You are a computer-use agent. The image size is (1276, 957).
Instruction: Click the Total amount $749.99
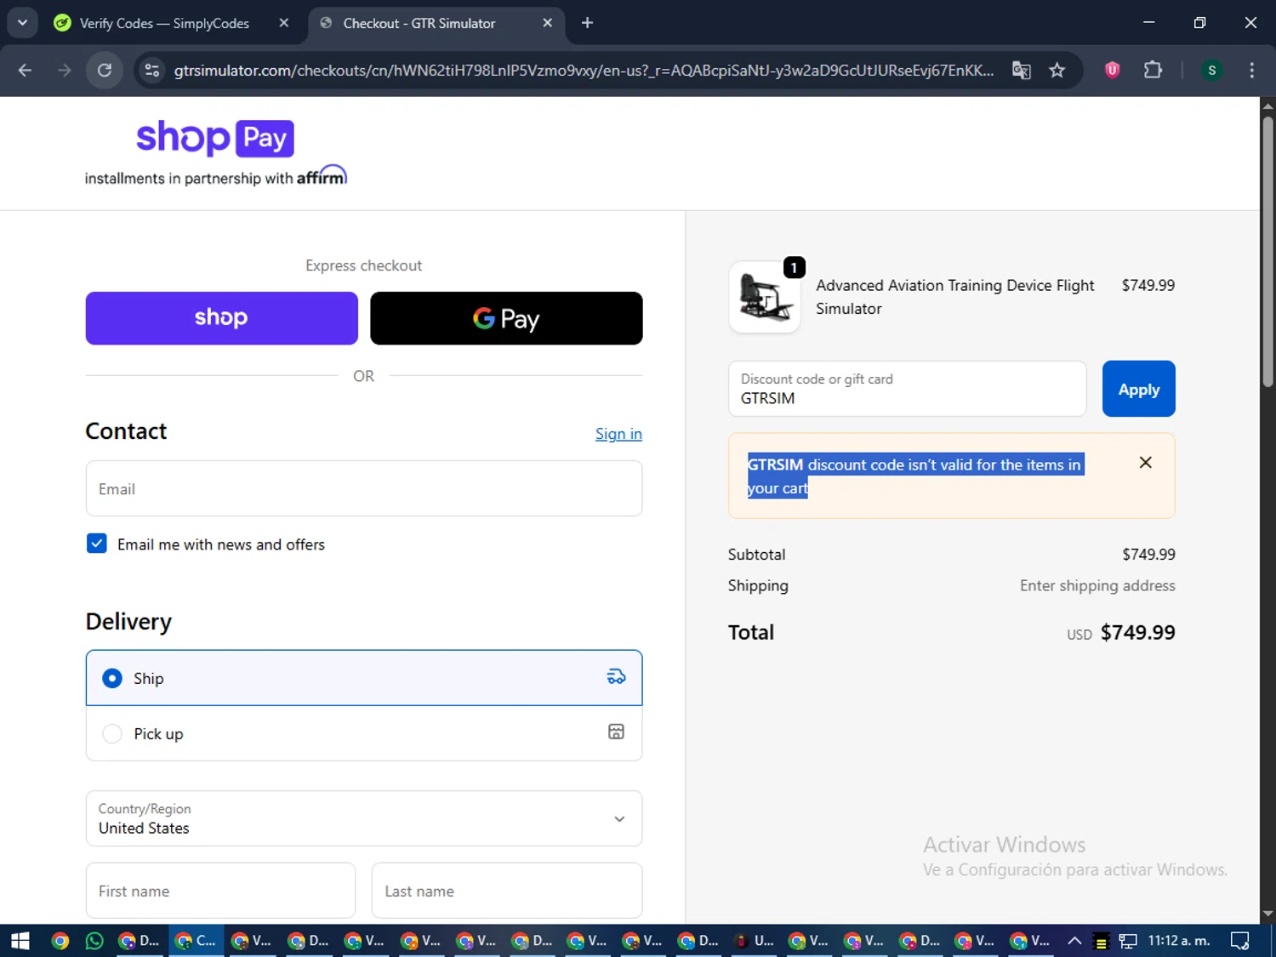pyautogui.click(x=1137, y=632)
